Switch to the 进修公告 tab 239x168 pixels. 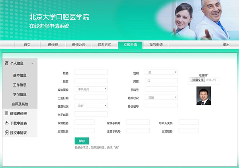[78, 45]
